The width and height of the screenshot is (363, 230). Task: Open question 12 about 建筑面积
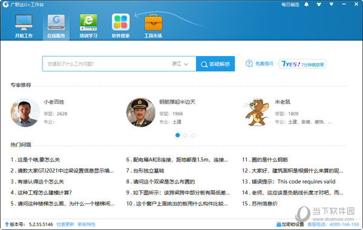(x=293, y=171)
